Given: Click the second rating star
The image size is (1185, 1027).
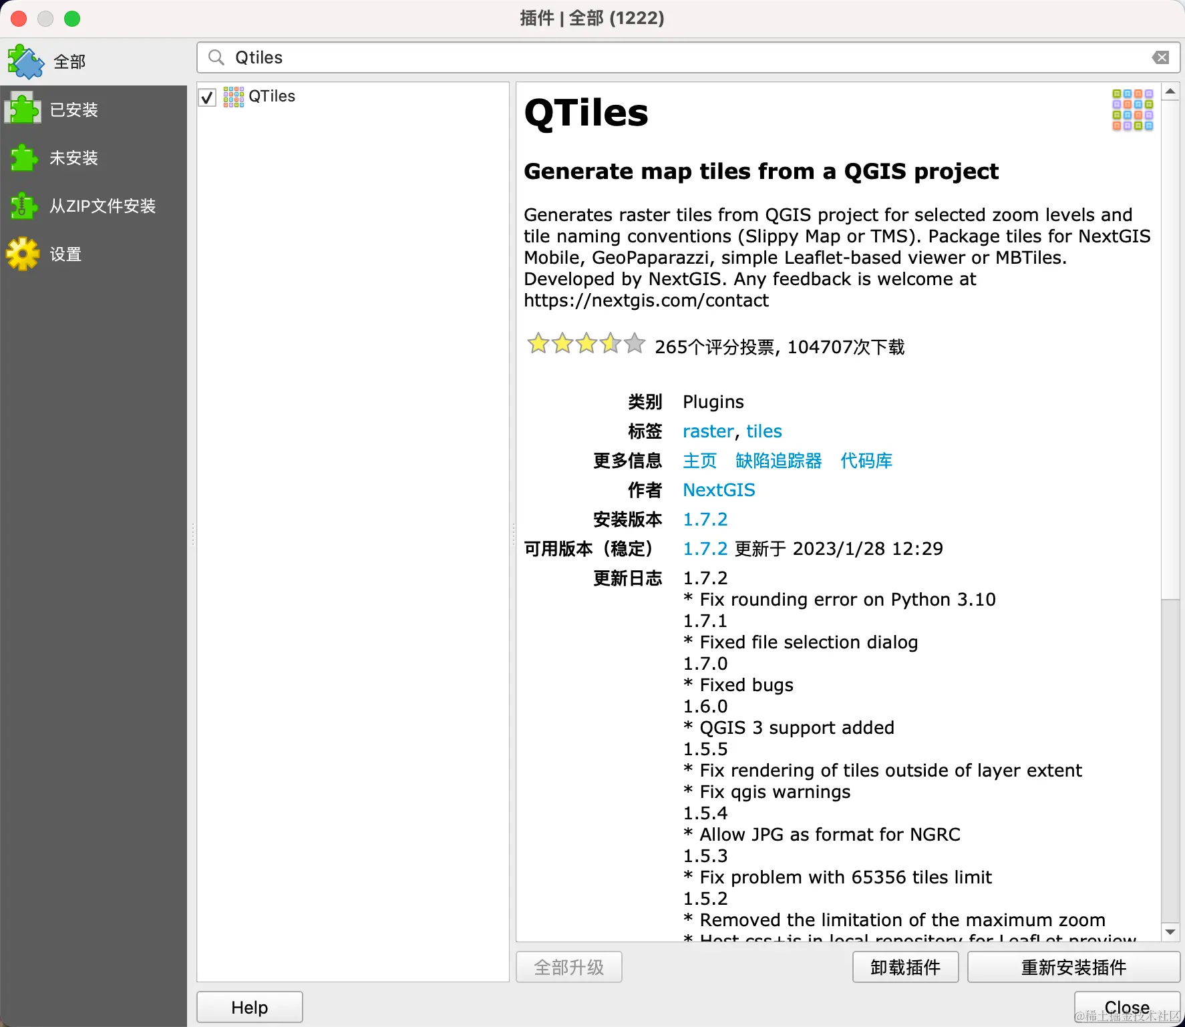Looking at the screenshot, I should coord(562,343).
